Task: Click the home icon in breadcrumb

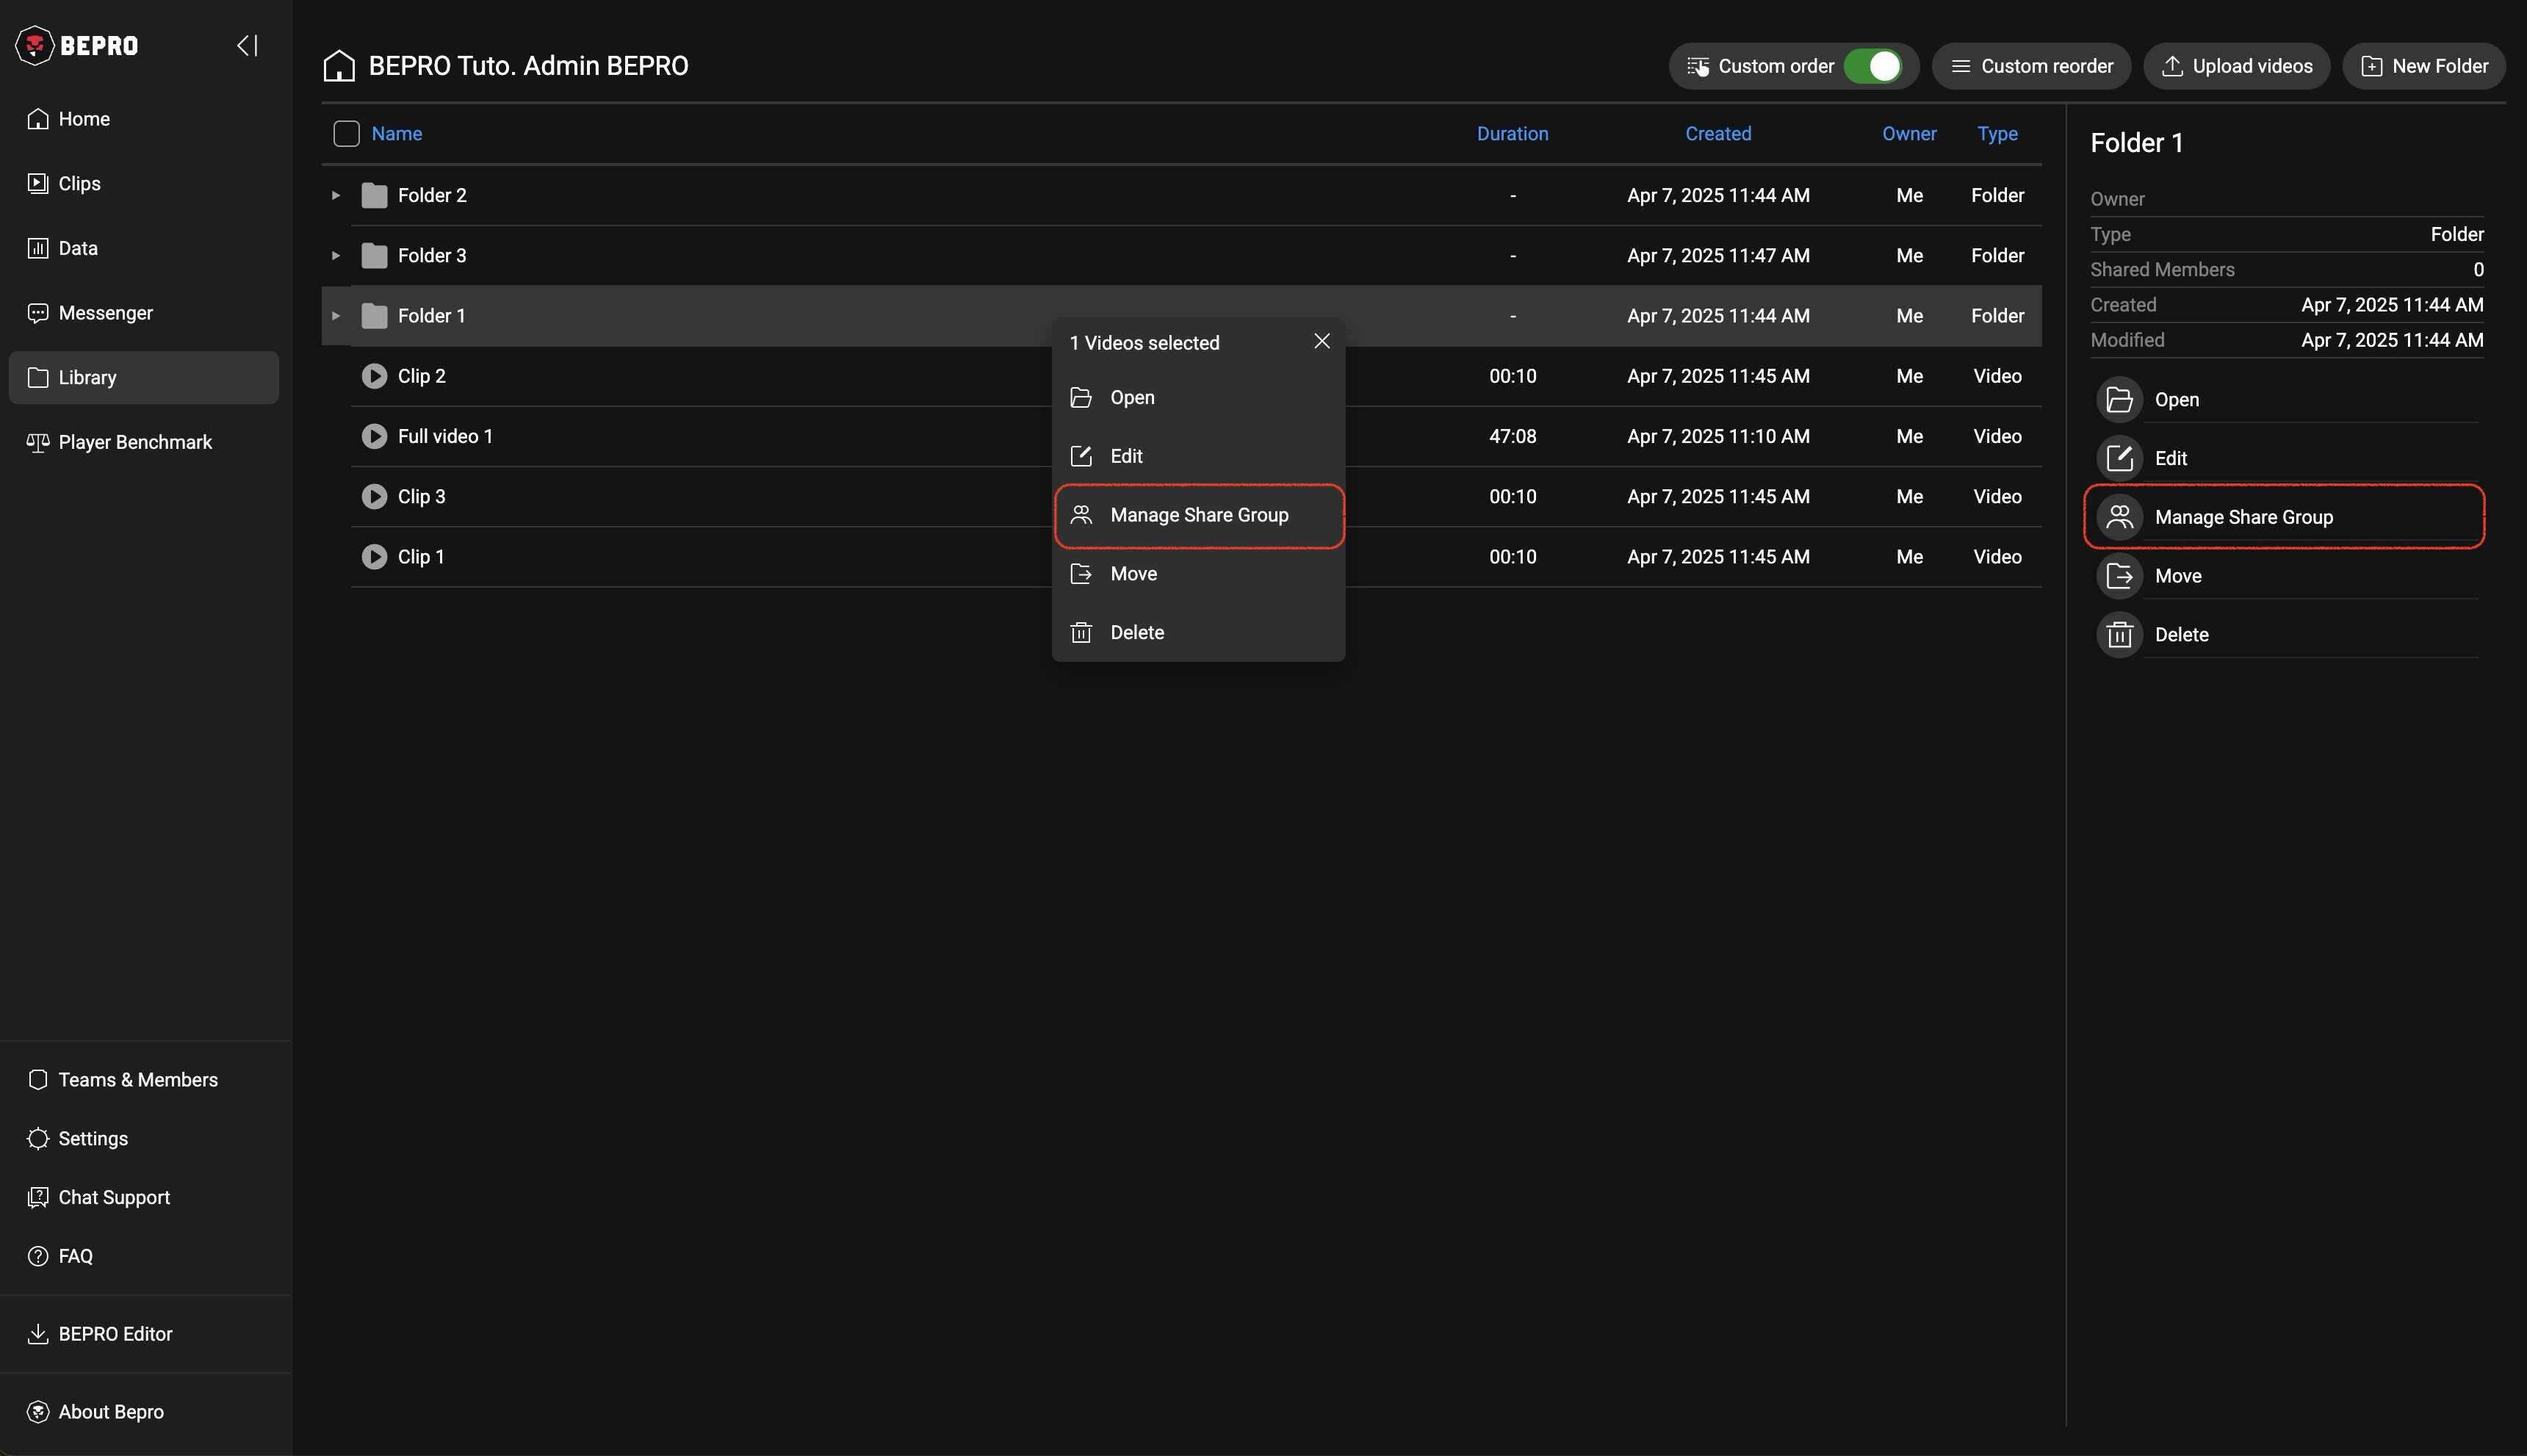Action: (x=339, y=66)
